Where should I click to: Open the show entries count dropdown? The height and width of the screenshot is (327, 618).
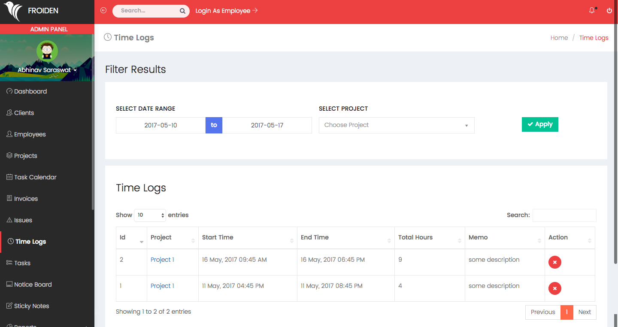click(150, 215)
